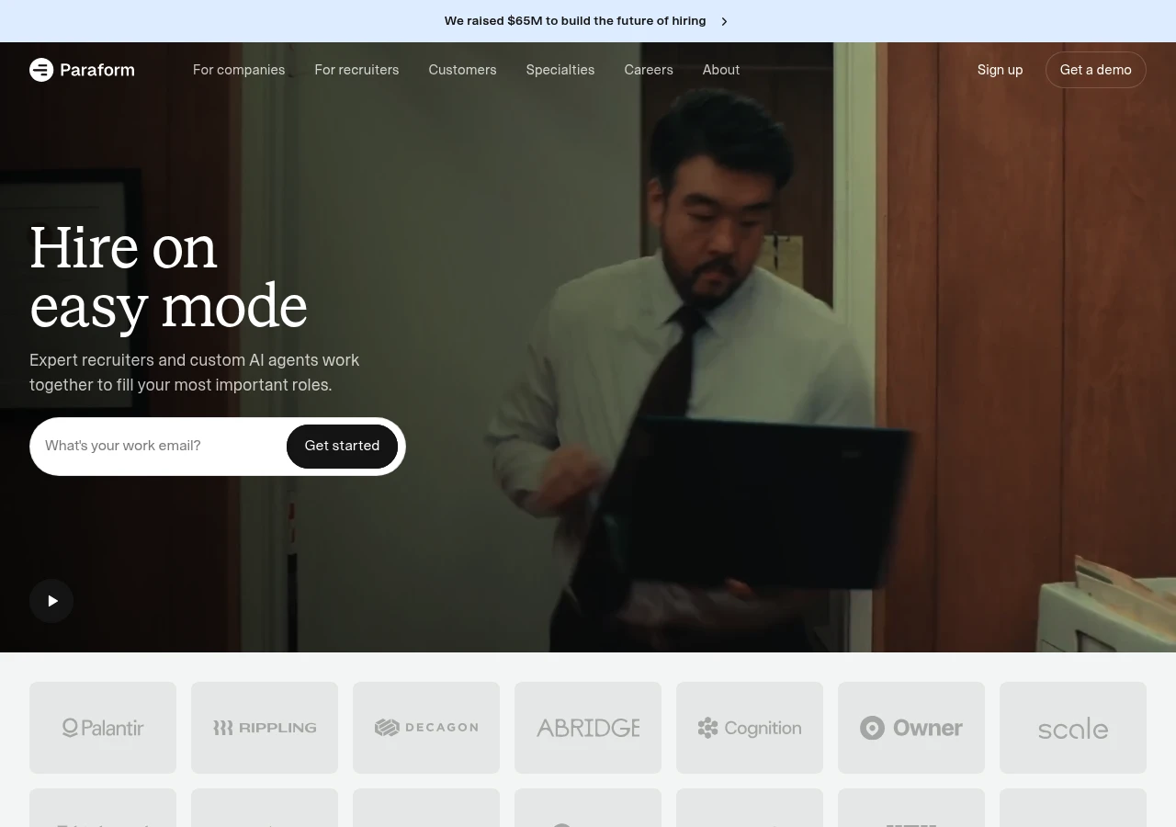Open the Specialties menu
The image size is (1176, 827).
pos(560,70)
